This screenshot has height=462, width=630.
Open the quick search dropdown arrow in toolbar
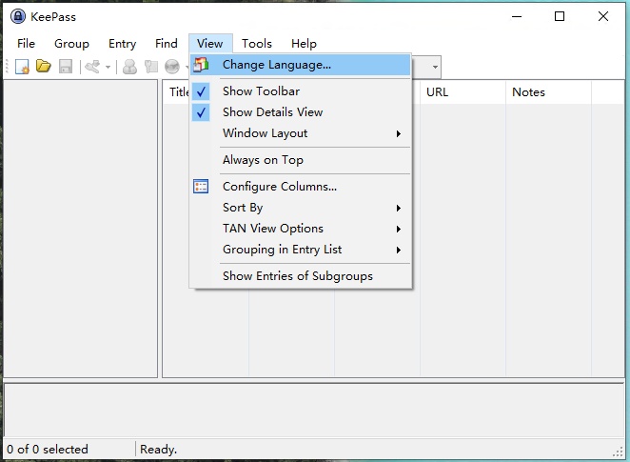(435, 67)
